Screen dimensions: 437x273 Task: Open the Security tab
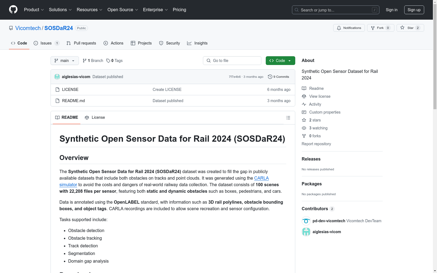(169, 43)
